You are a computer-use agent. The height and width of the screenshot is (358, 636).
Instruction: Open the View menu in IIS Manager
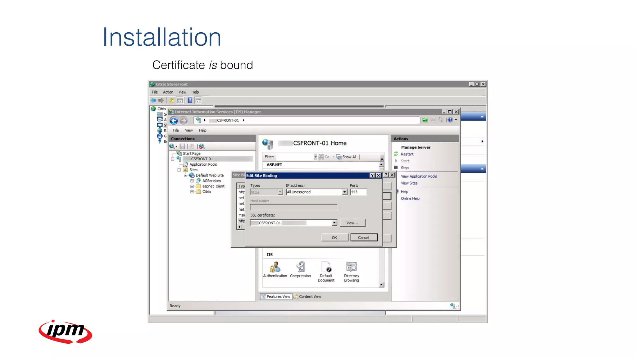(x=189, y=130)
